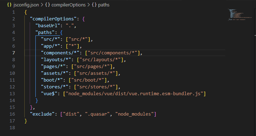Click the JSON braces icon before jsconfig.json
The height and width of the screenshot is (136, 256).
9,5
